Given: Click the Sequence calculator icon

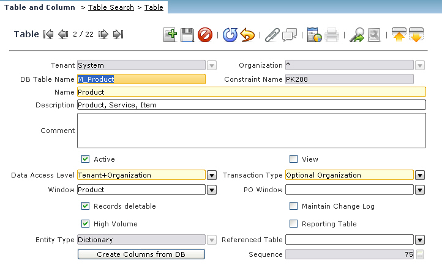Looking at the screenshot, I should tap(420, 254).
